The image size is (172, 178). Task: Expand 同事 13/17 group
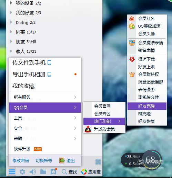pyautogui.click(x=11, y=32)
